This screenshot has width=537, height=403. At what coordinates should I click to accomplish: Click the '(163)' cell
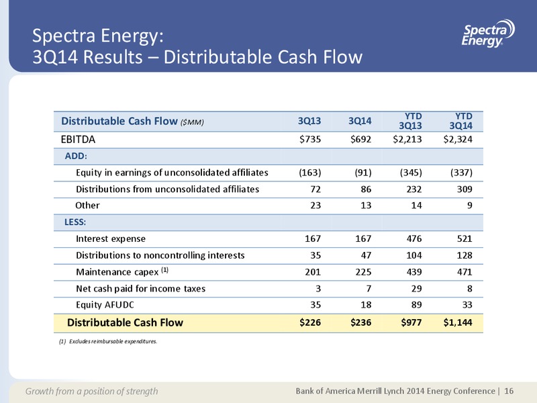coord(310,173)
